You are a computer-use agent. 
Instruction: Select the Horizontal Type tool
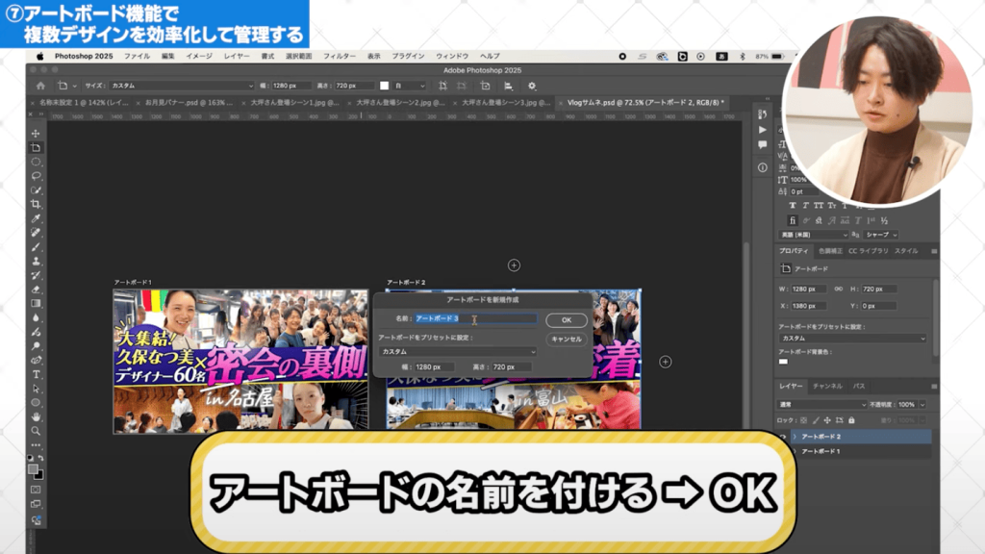coord(36,374)
